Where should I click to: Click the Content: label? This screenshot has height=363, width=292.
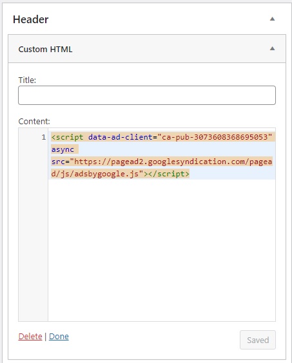pyautogui.click(x=34, y=121)
